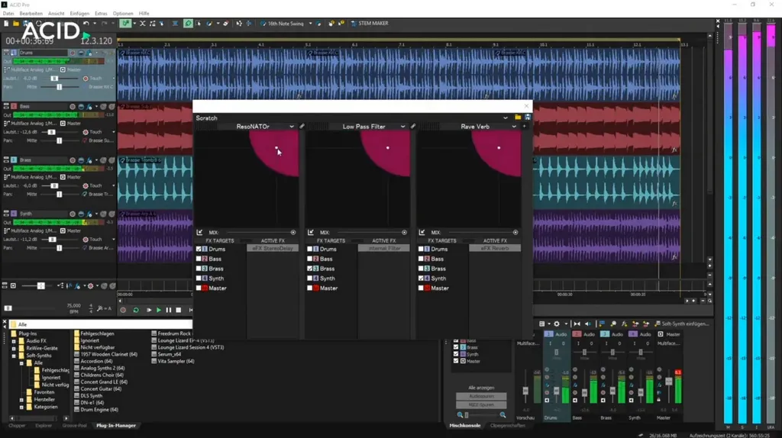782x438 pixels.
Task: Open the STEM MAKER tool
Action: point(370,24)
